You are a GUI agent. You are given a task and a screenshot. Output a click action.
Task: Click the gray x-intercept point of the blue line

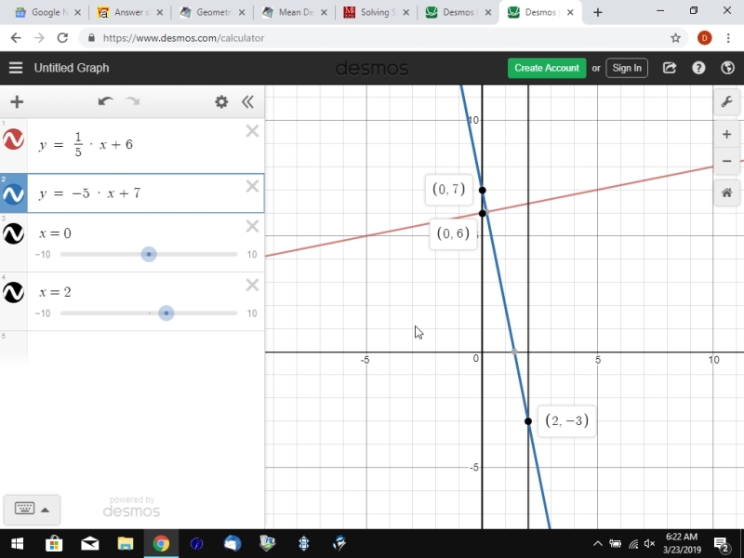click(514, 352)
